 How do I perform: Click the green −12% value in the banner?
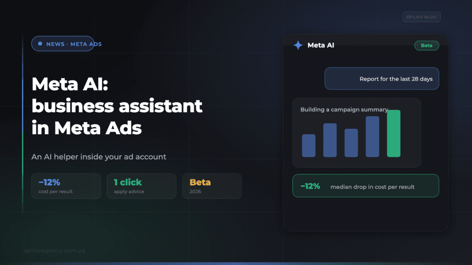click(x=310, y=186)
